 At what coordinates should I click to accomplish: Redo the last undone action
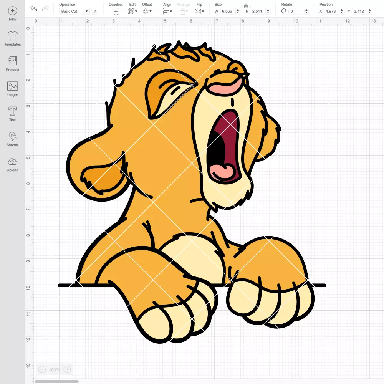[45, 8]
